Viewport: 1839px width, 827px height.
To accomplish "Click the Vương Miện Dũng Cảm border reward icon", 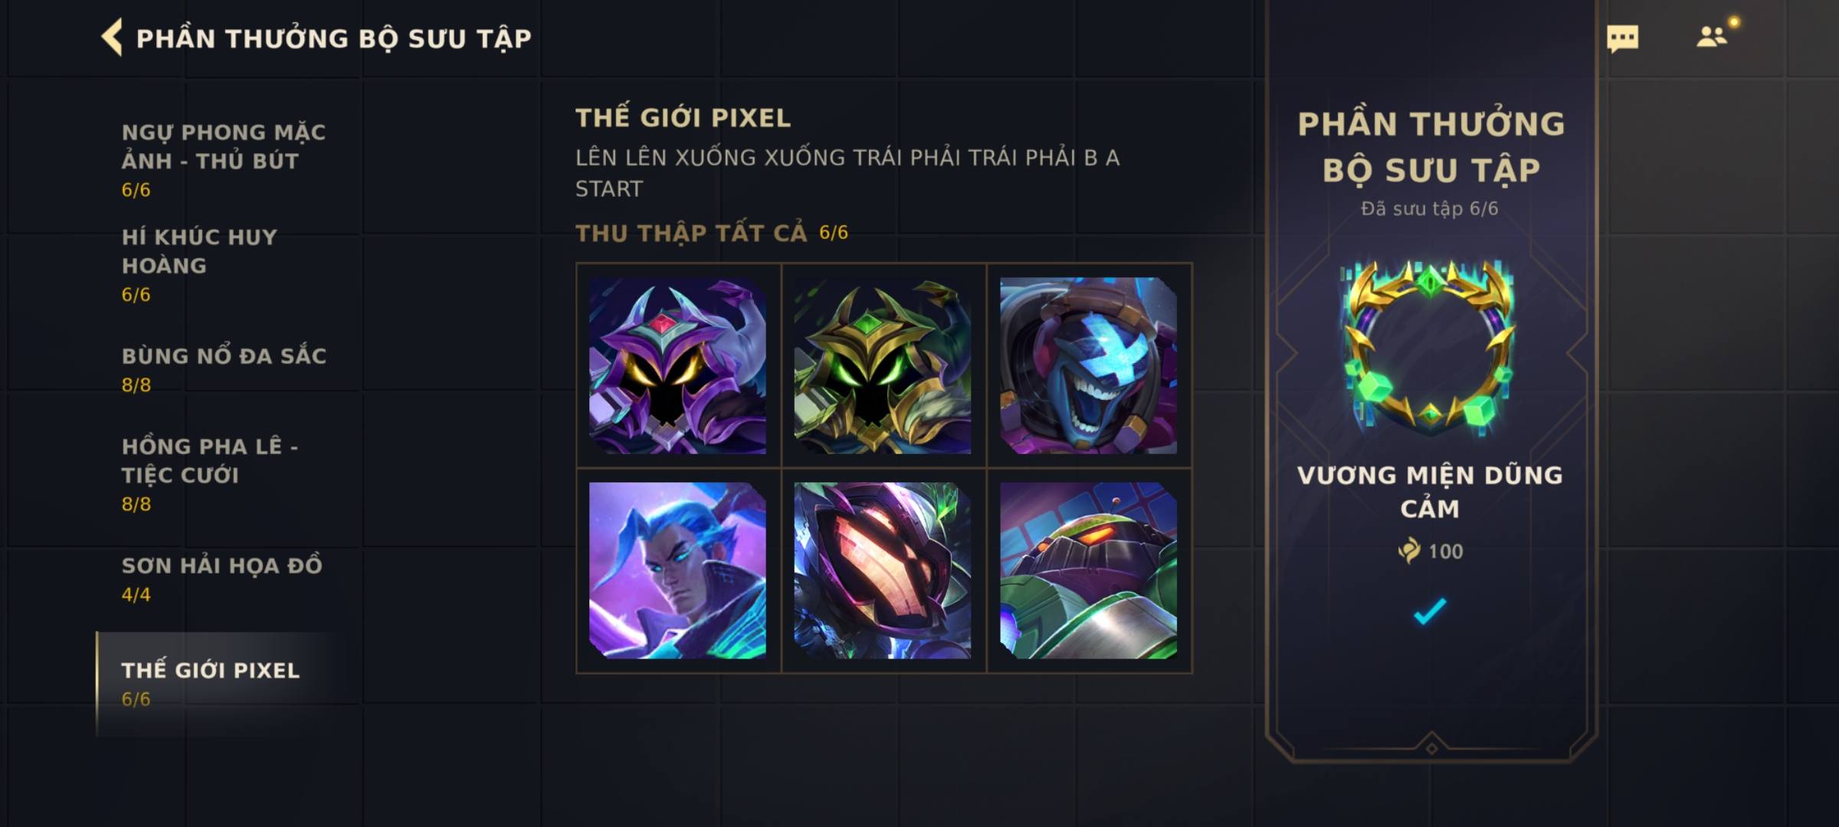I will click(1429, 350).
